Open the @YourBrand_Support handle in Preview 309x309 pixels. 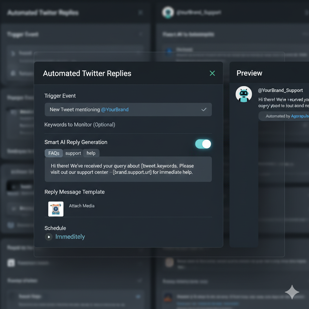click(280, 90)
